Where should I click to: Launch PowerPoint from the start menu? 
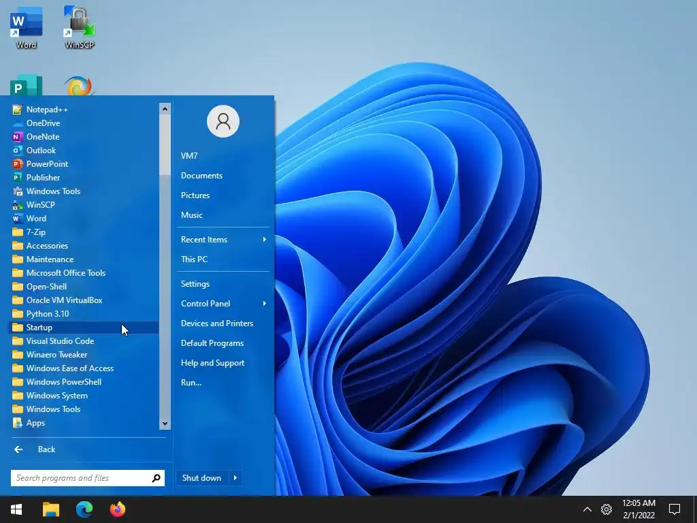(x=84, y=163)
